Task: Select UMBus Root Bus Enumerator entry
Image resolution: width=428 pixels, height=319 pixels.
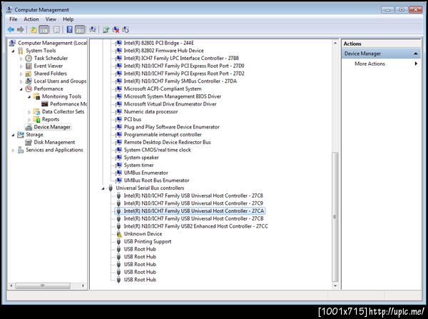Action: (x=156, y=181)
